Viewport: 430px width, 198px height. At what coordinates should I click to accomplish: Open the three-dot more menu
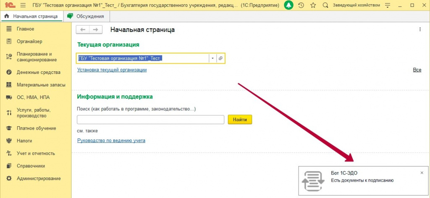(420, 30)
